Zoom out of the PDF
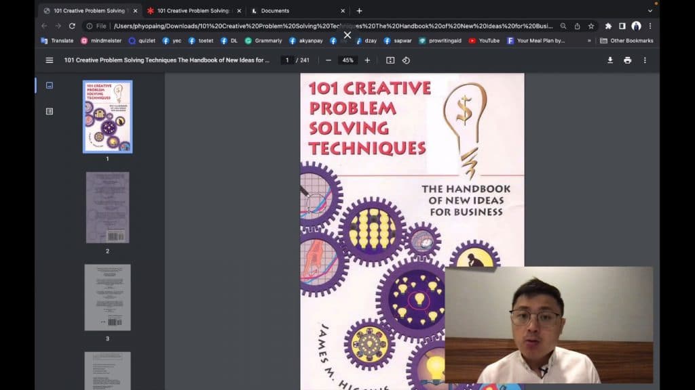The image size is (695, 390). pos(328,60)
